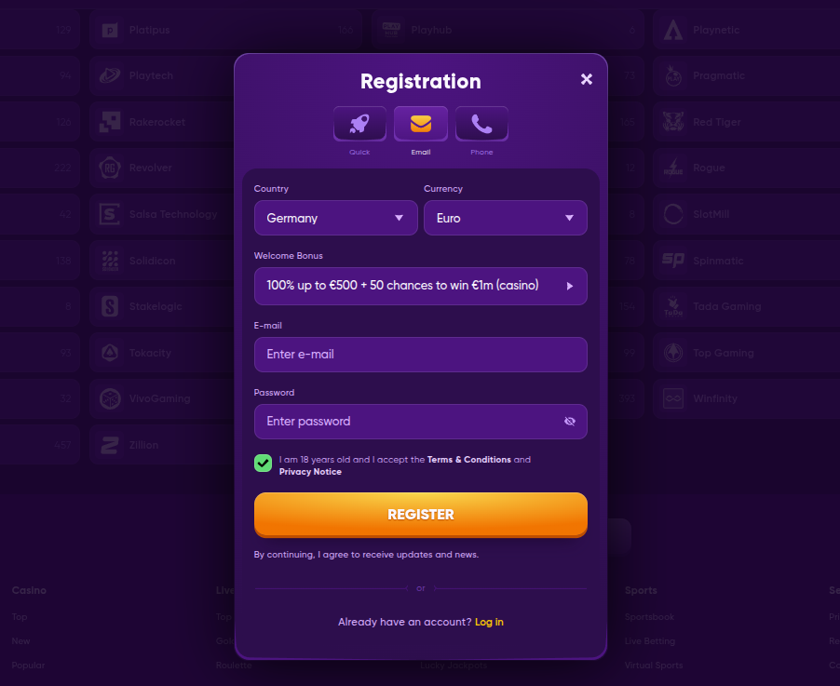Click the Enter e-mail input field

pos(420,355)
